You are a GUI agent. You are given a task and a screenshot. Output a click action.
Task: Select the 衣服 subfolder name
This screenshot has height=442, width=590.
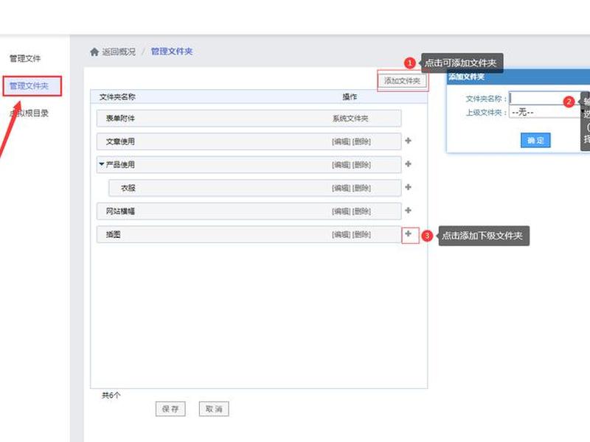pyautogui.click(x=128, y=188)
